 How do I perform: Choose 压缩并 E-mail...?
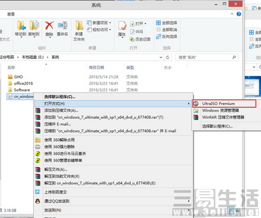113,124
